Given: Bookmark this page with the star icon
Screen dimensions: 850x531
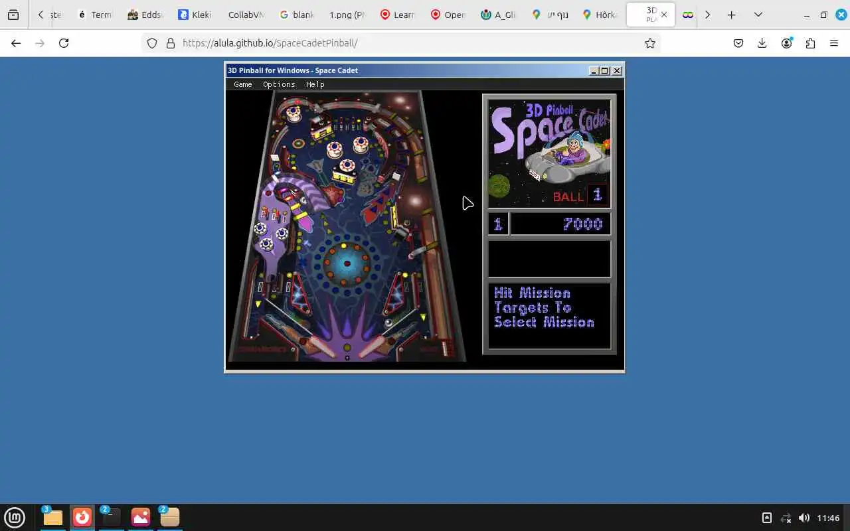Looking at the screenshot, I should 650,43.
